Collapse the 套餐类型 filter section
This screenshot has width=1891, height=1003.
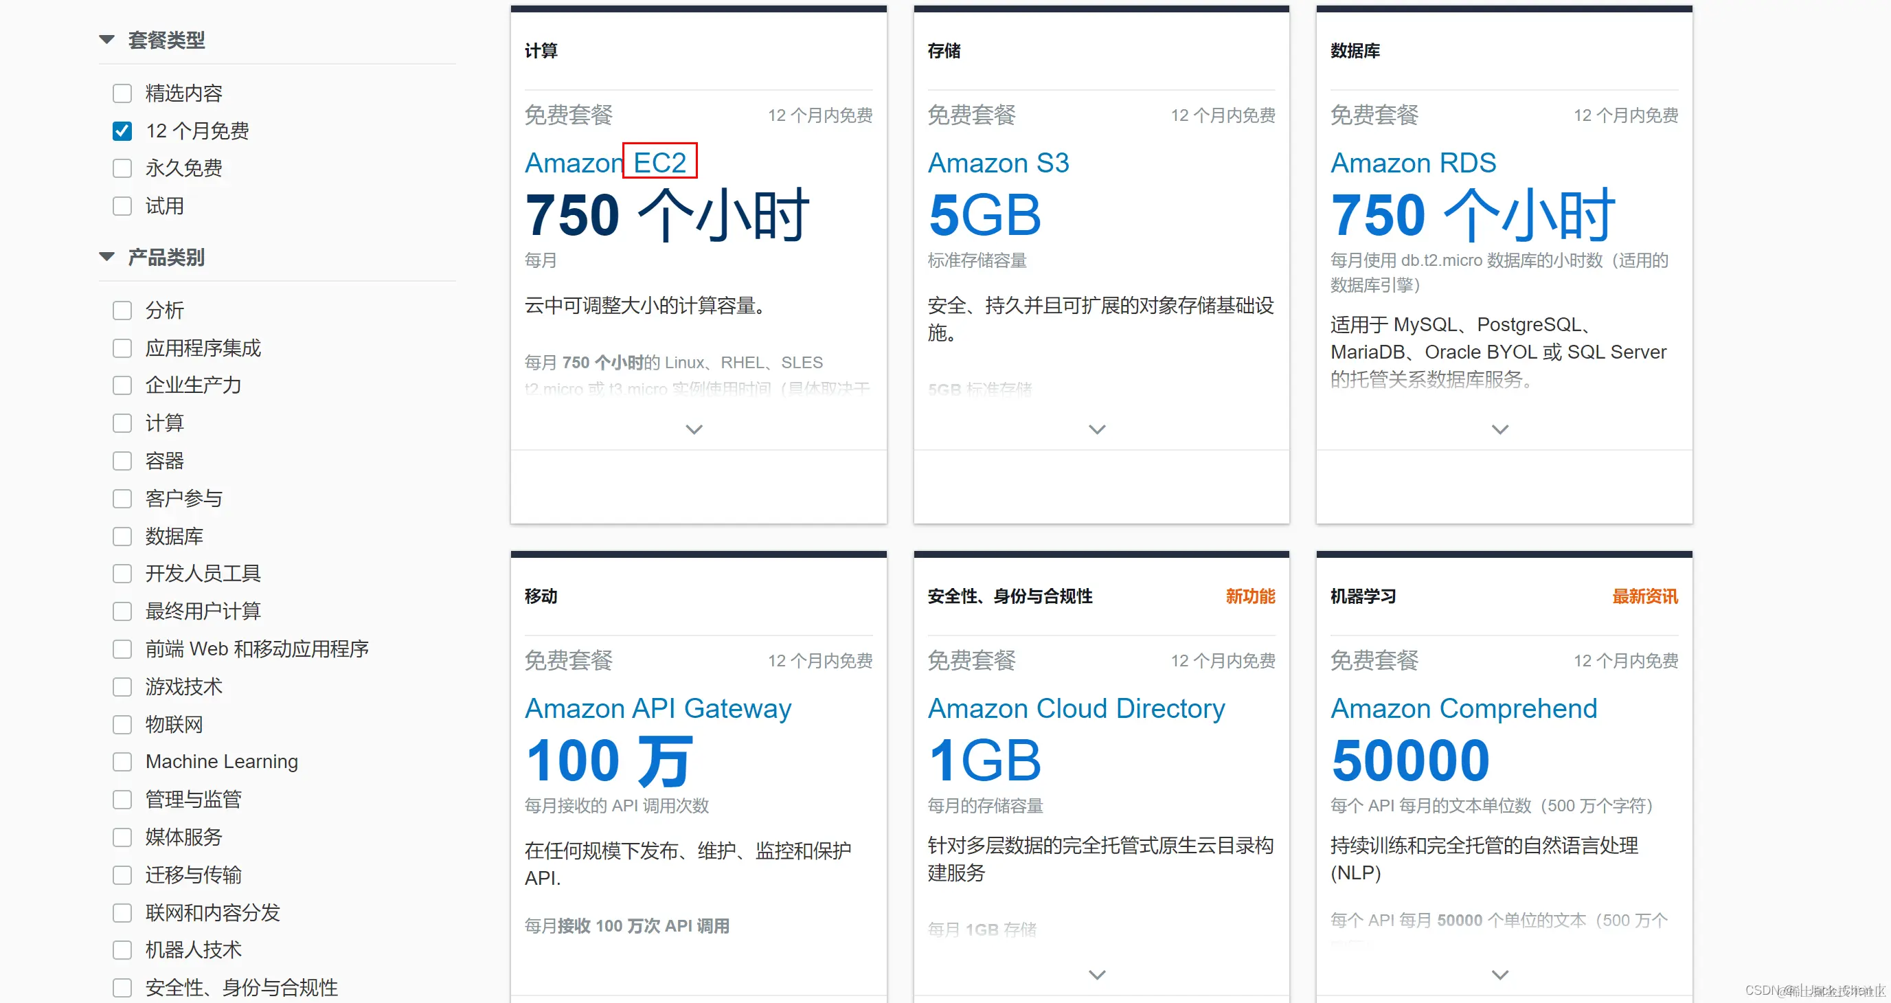pos(107,40)
